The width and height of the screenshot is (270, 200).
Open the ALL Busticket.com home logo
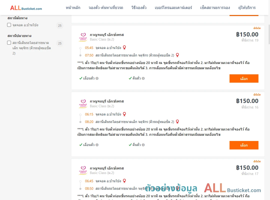(x=26, y=8)
